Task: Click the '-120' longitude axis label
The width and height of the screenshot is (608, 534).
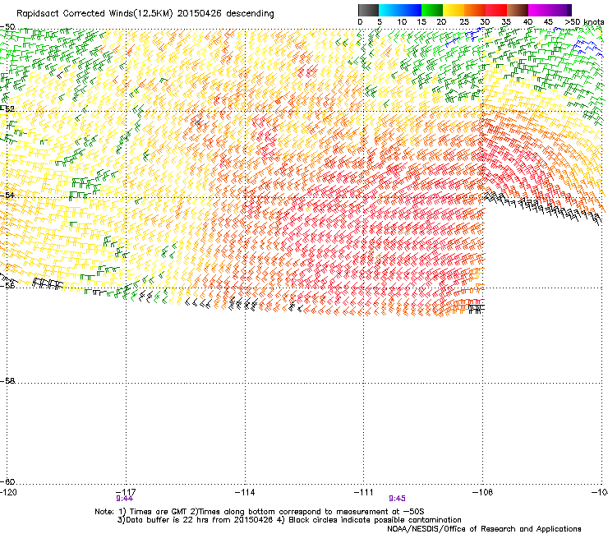Action: pyautogui.click(x=8, y=492)
